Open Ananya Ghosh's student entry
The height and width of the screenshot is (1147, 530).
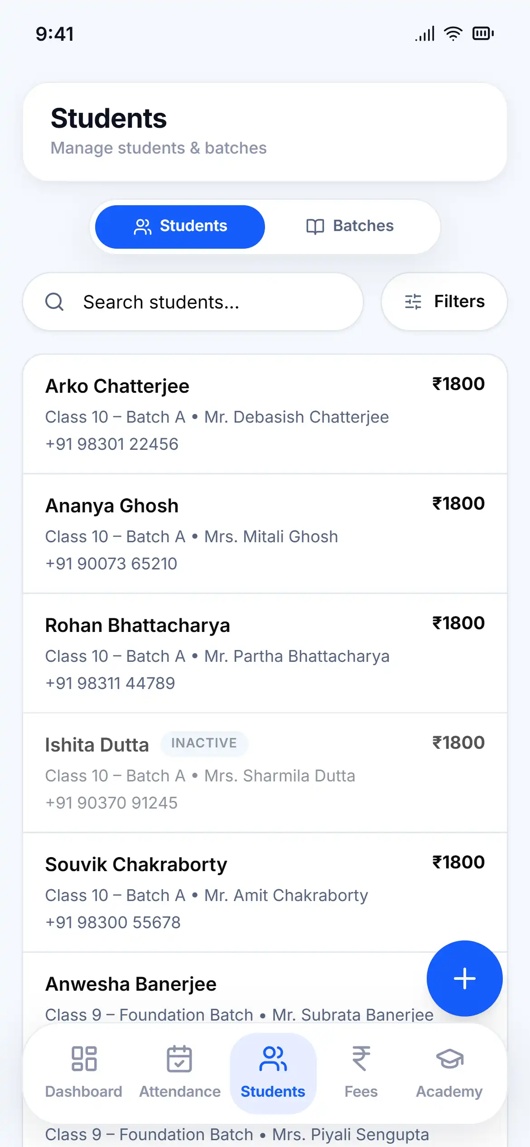[265, 534]
